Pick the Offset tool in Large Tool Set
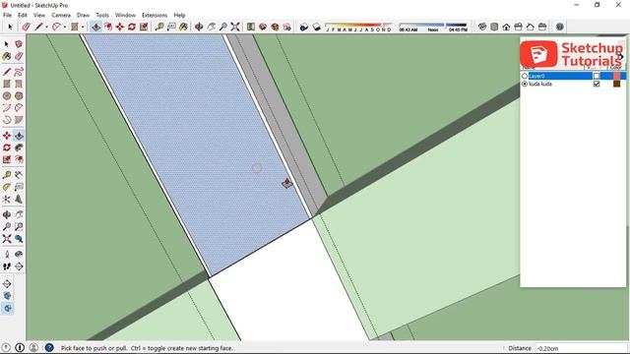The image size is (630, 354). 19,159
